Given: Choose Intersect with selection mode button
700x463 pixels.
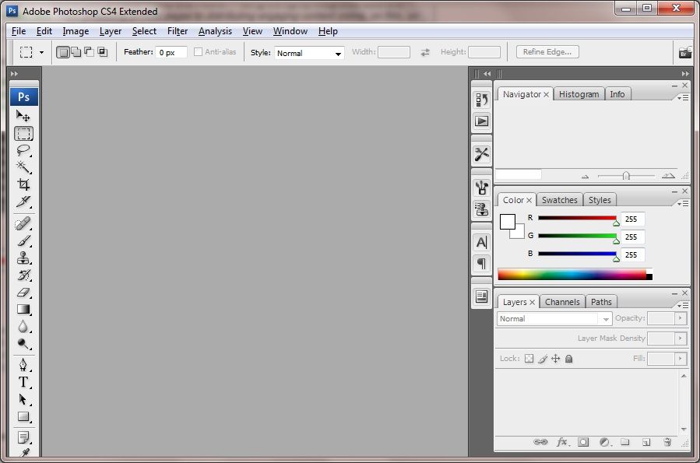Looking at the screenshot, I should pyautogui.click(x=103, y=52).
